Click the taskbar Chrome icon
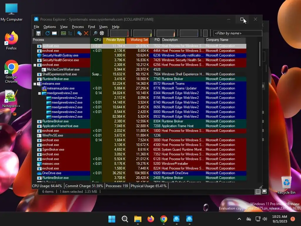The image size is (301, 226). point(163,219)
